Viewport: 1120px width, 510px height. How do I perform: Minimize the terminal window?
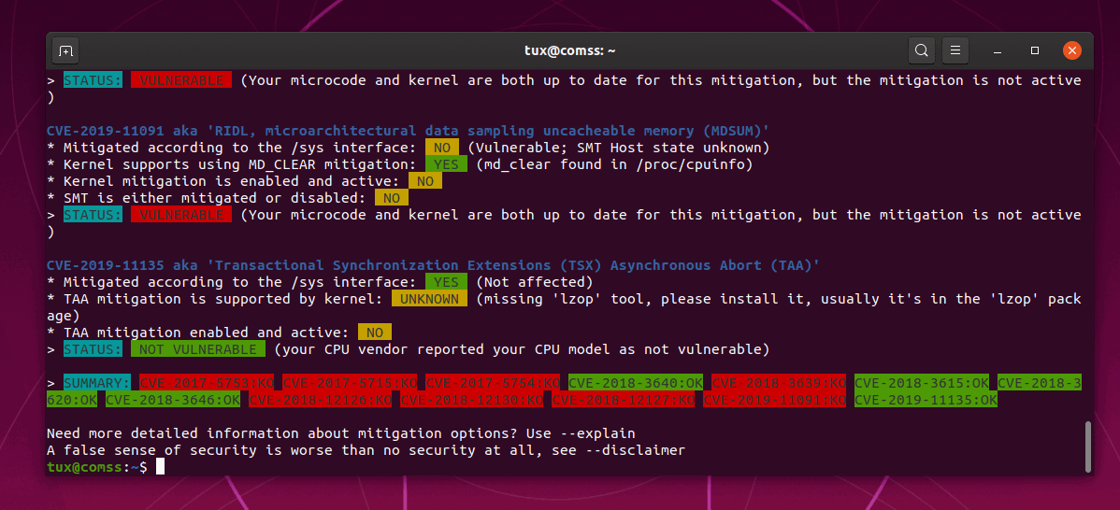click(998, 50)
